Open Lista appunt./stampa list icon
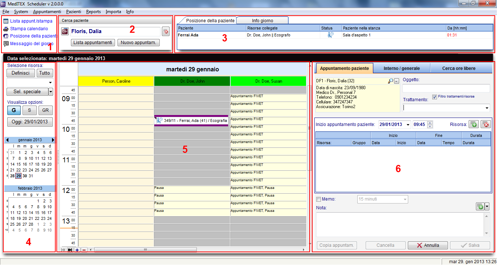The width and height of the screenshot is (497, 265). pos(6,21)
